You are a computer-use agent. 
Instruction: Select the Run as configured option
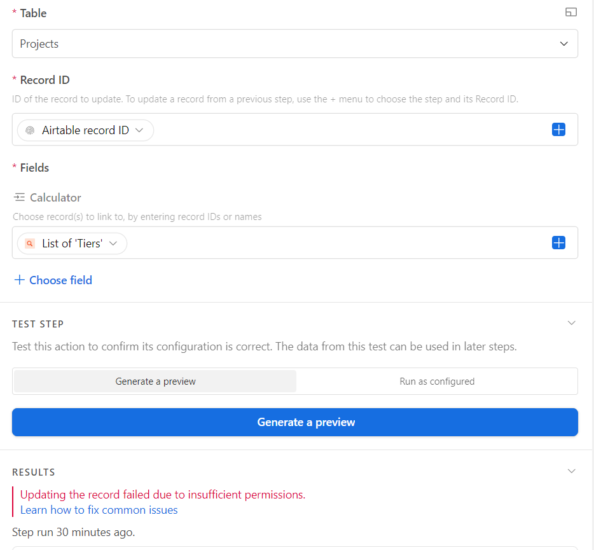click(437, 381)
